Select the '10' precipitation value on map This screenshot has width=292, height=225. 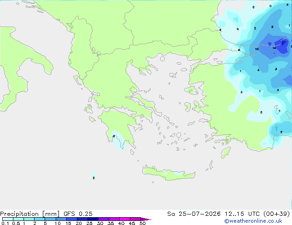257,49
